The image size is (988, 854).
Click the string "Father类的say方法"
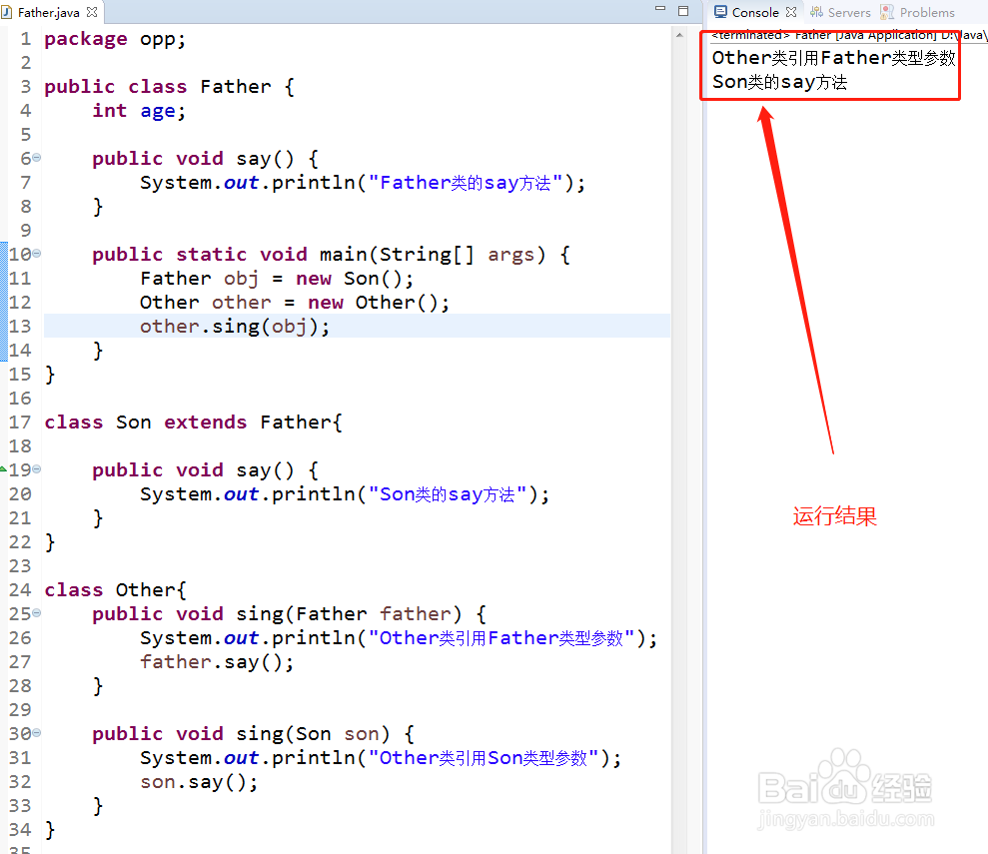(x=466, y=183)
